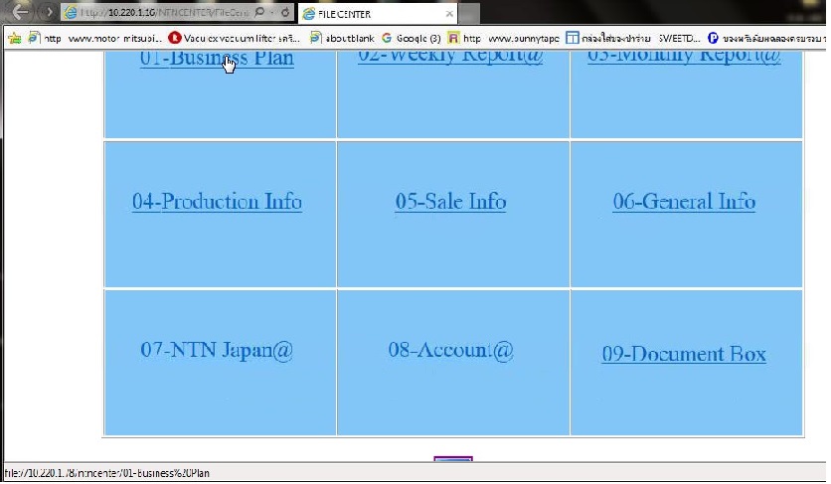This screenshot has height=484, width=831.
Task: Open the SWEETD... bookmark with table icon
Action: (x=633, y=38)
